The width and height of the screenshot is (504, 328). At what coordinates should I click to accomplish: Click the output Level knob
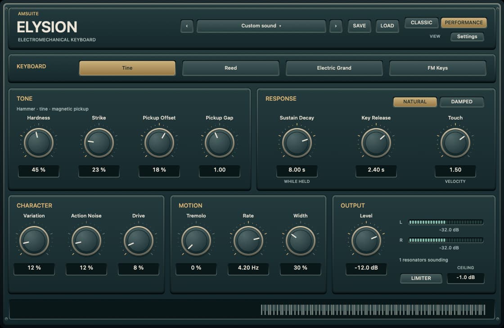(x=366, y=241)
